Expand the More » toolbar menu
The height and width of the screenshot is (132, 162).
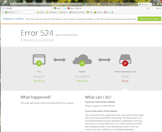[79, 8]
